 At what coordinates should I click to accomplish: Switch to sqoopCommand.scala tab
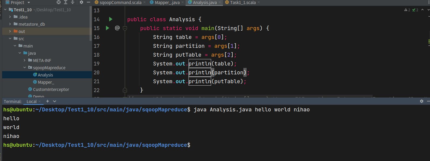(x=120, y=2)
